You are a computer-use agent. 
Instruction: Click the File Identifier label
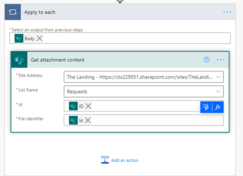coord(31,118)
